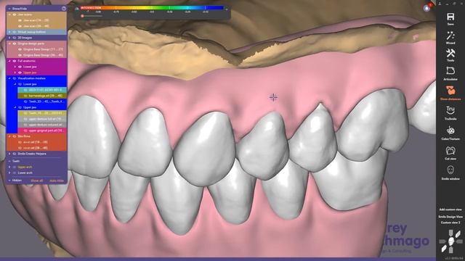Collapse the Show/Hide panel header
The image size is (465, 261).
tap(9, 9)
